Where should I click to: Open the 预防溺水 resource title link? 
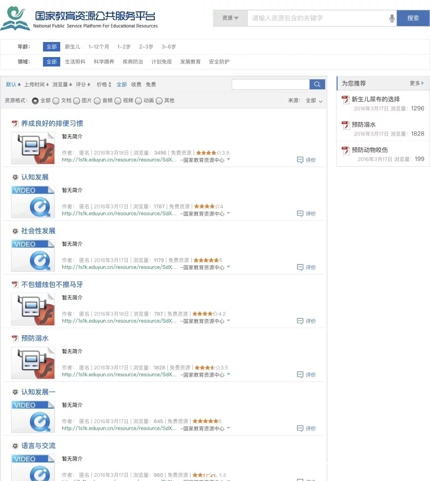point(35,338)
